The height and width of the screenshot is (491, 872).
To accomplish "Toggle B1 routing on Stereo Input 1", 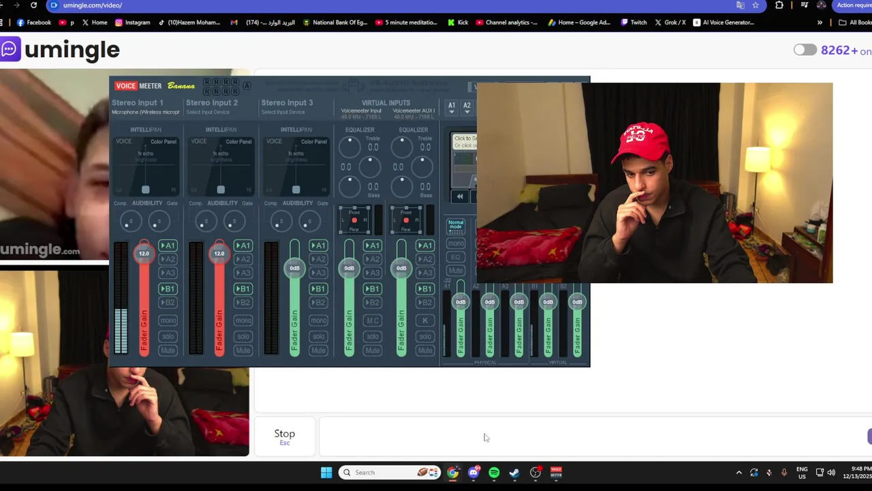I will click(x=168, y=288).
